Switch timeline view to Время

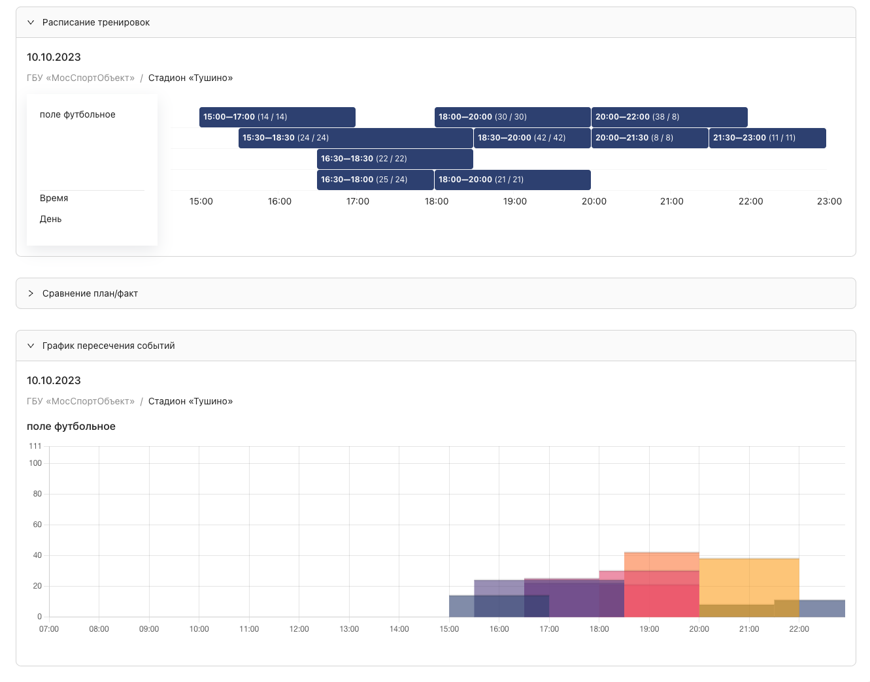(54, 198)
